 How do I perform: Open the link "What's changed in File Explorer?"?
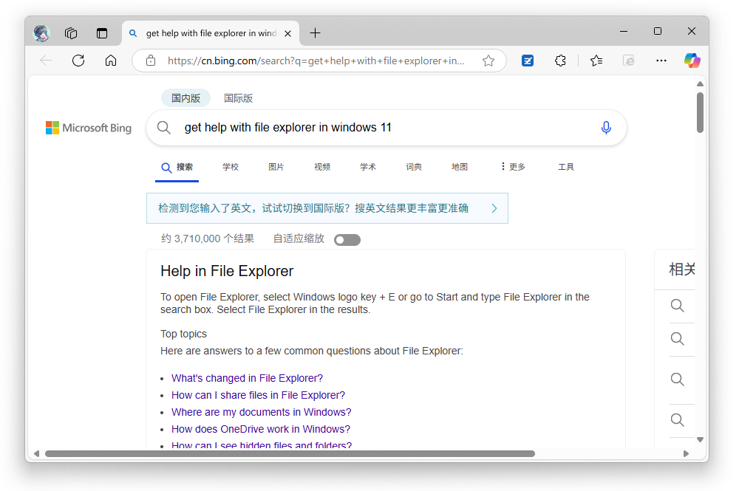[247, 377]
